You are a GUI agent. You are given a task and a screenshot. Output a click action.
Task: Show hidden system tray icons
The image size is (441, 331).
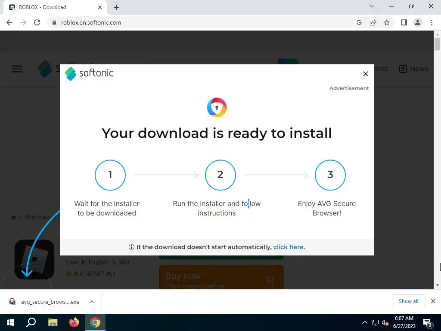click(x=364, y=322)
